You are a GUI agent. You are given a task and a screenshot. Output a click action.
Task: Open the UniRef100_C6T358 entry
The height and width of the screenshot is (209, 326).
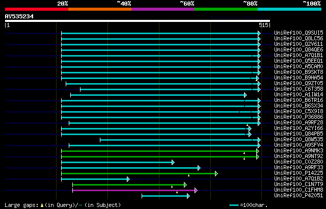(298, 89)
